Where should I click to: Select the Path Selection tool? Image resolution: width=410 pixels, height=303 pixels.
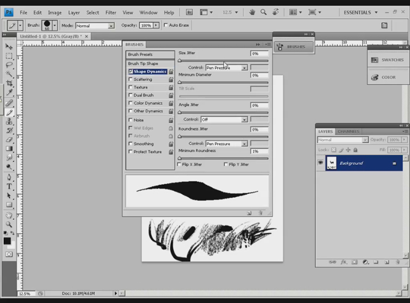[x=9, y=196]
